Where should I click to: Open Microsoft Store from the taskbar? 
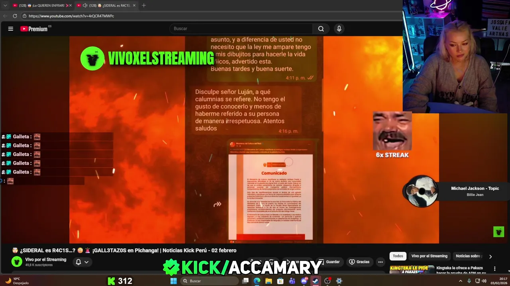(280, 281)
